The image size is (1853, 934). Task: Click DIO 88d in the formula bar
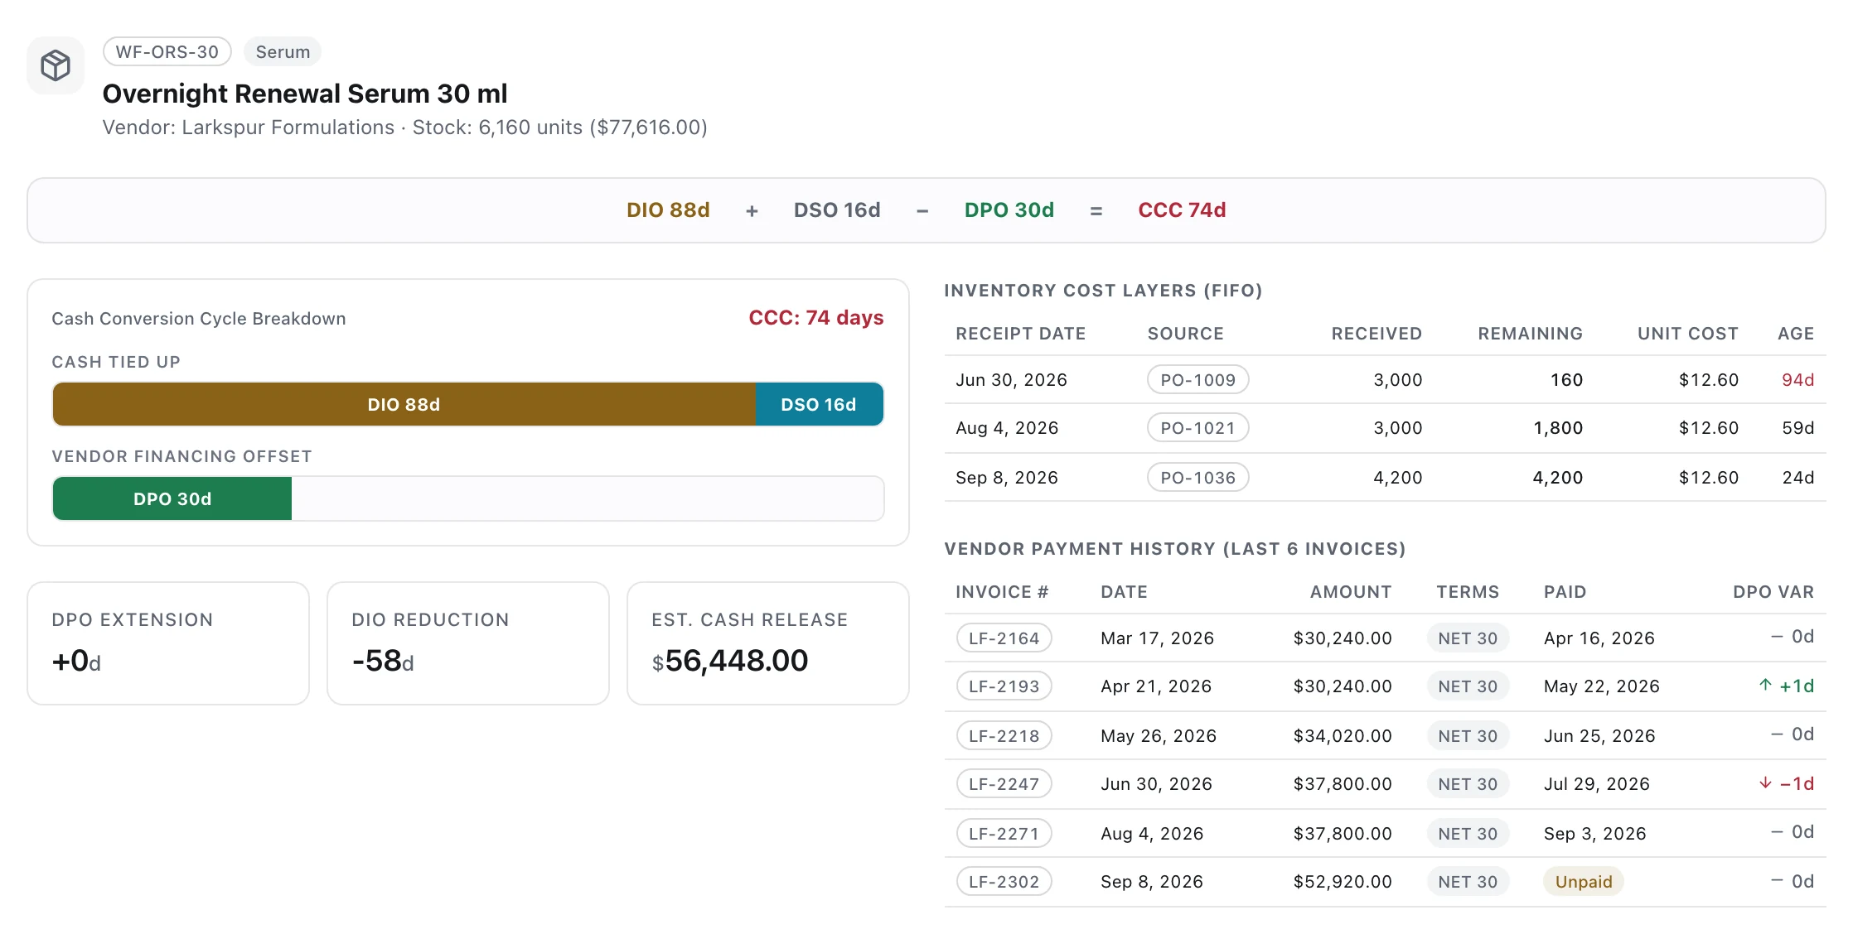pyautogui.click(x=668, y=210)
